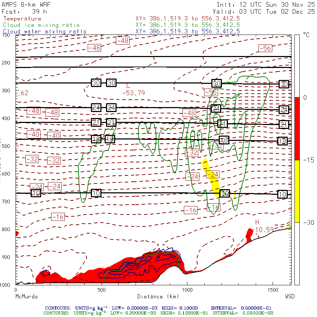
Task: Click the blue CONTOURS legend line at bottom
Action: 158,308
